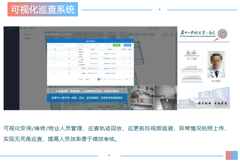Select first option in open dropdown list

click(80, 50)
